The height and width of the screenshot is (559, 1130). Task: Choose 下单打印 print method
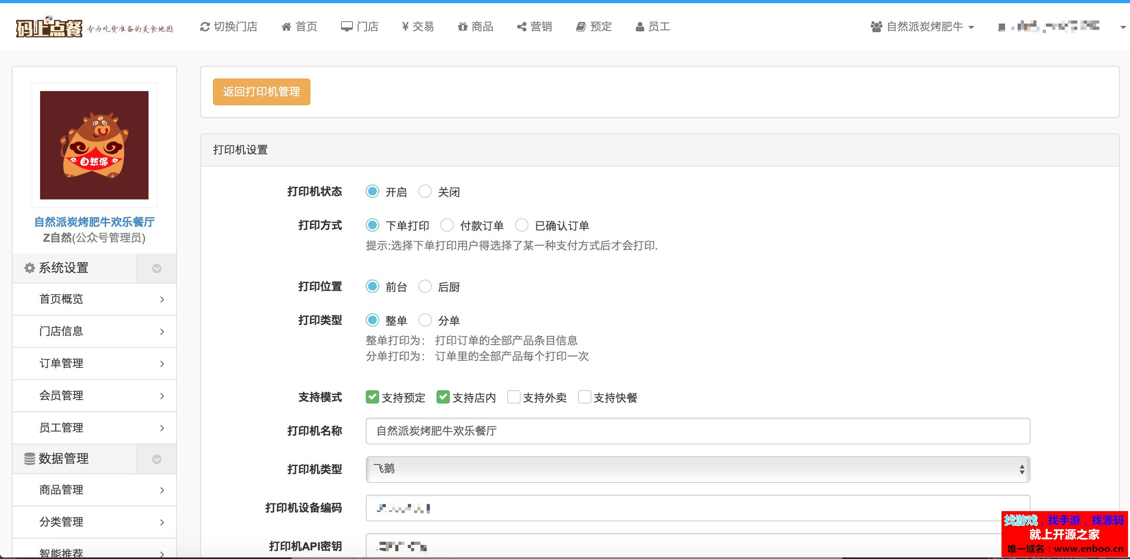(x=372, y=225)
